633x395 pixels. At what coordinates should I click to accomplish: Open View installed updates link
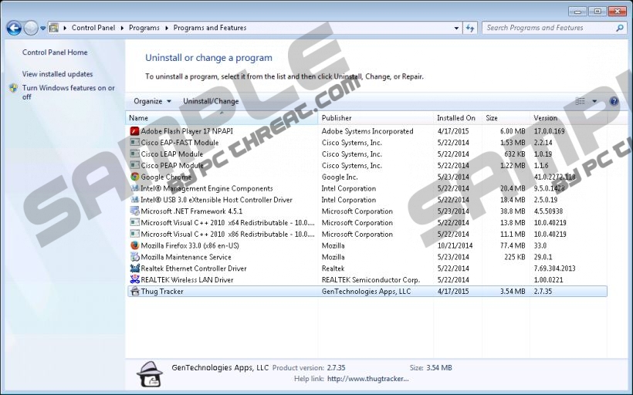57,74
